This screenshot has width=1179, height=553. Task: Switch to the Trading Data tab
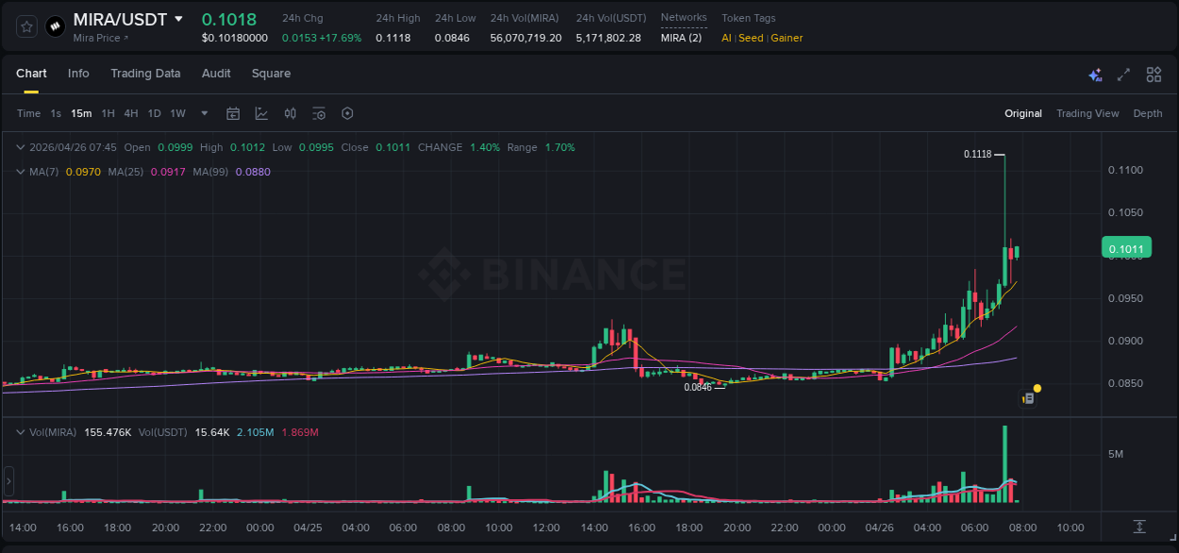[145, 73]
